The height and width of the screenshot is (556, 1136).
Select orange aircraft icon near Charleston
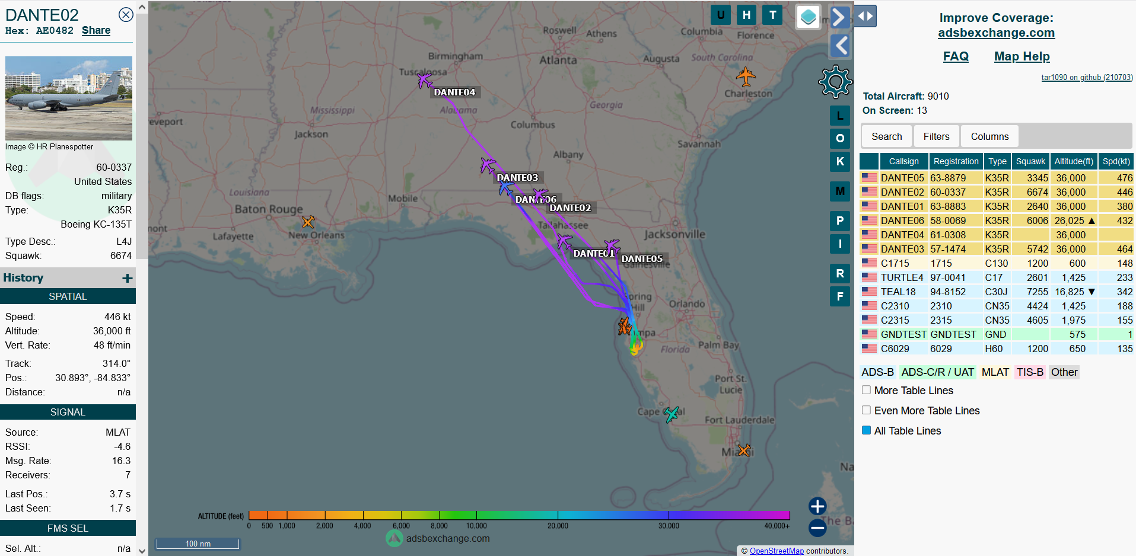click(x=746, y=76)
